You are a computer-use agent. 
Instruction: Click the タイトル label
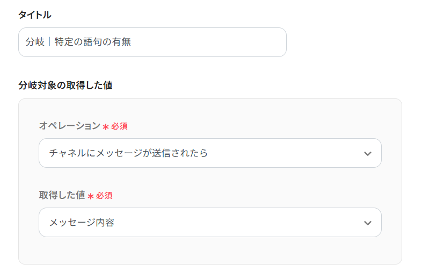click(35, 15)
